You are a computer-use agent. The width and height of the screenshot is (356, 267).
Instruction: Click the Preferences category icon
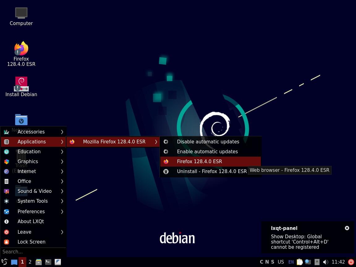coord(6,212)
